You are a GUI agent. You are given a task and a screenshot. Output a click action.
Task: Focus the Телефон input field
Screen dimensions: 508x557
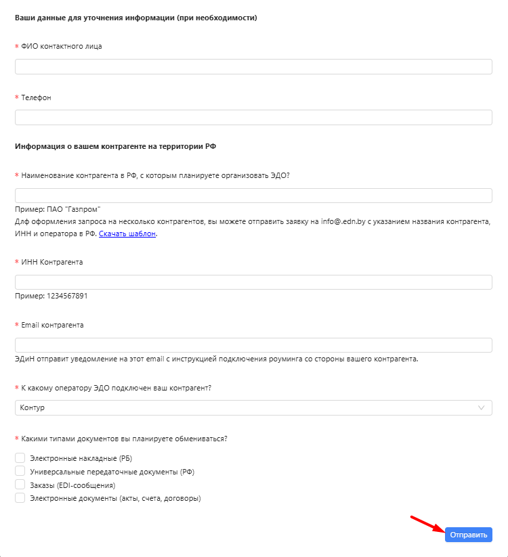[x=253, y=118]
